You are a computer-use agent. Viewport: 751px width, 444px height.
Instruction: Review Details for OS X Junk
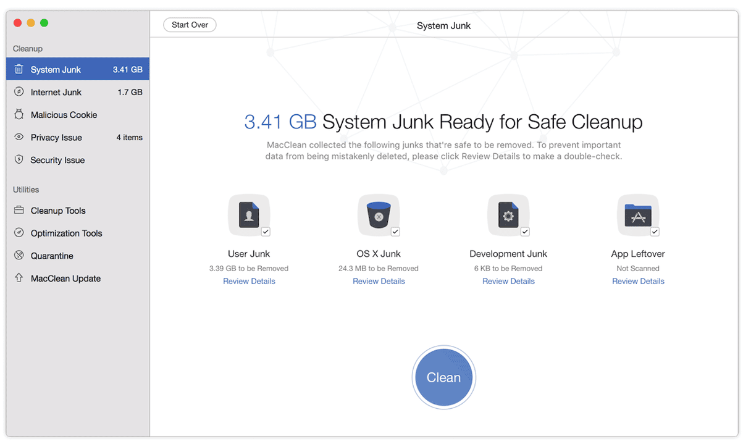tap(379, 281)
